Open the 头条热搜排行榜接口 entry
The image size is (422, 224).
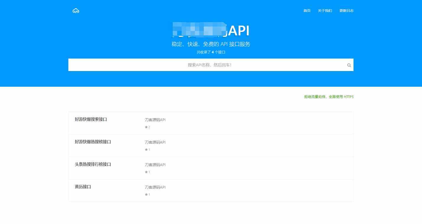coord(93,164)
